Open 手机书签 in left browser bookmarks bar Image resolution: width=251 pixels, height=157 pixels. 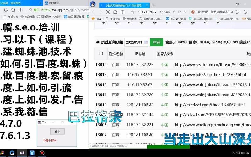(11, 16)
